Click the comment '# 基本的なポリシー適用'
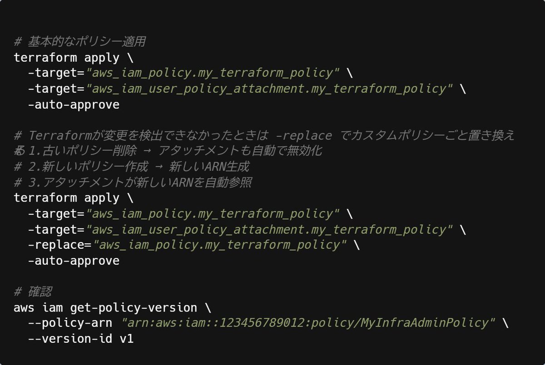 pyautogui.click(x=79, y=42)
